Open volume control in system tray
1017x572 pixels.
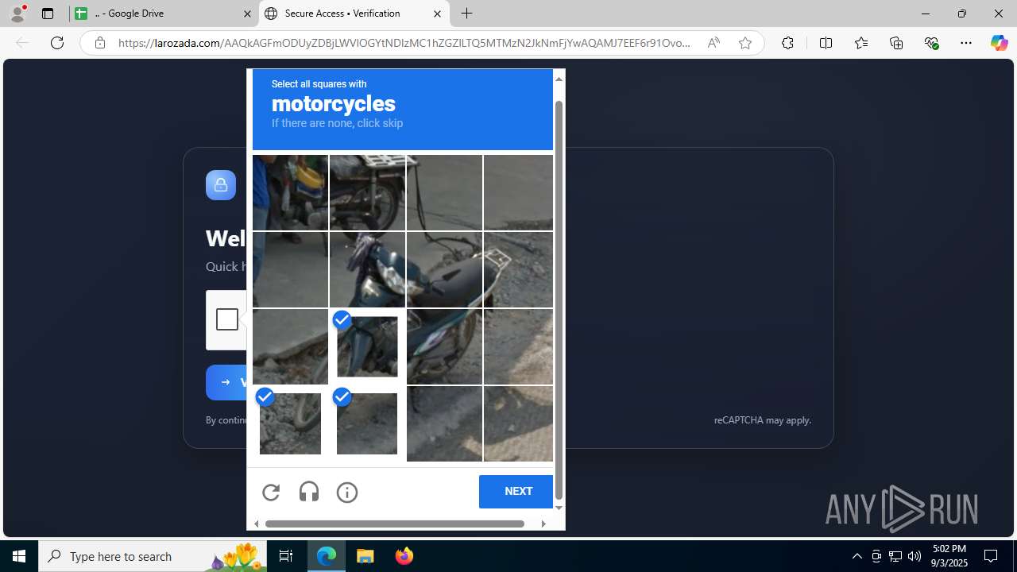click(x=915, y=556)
